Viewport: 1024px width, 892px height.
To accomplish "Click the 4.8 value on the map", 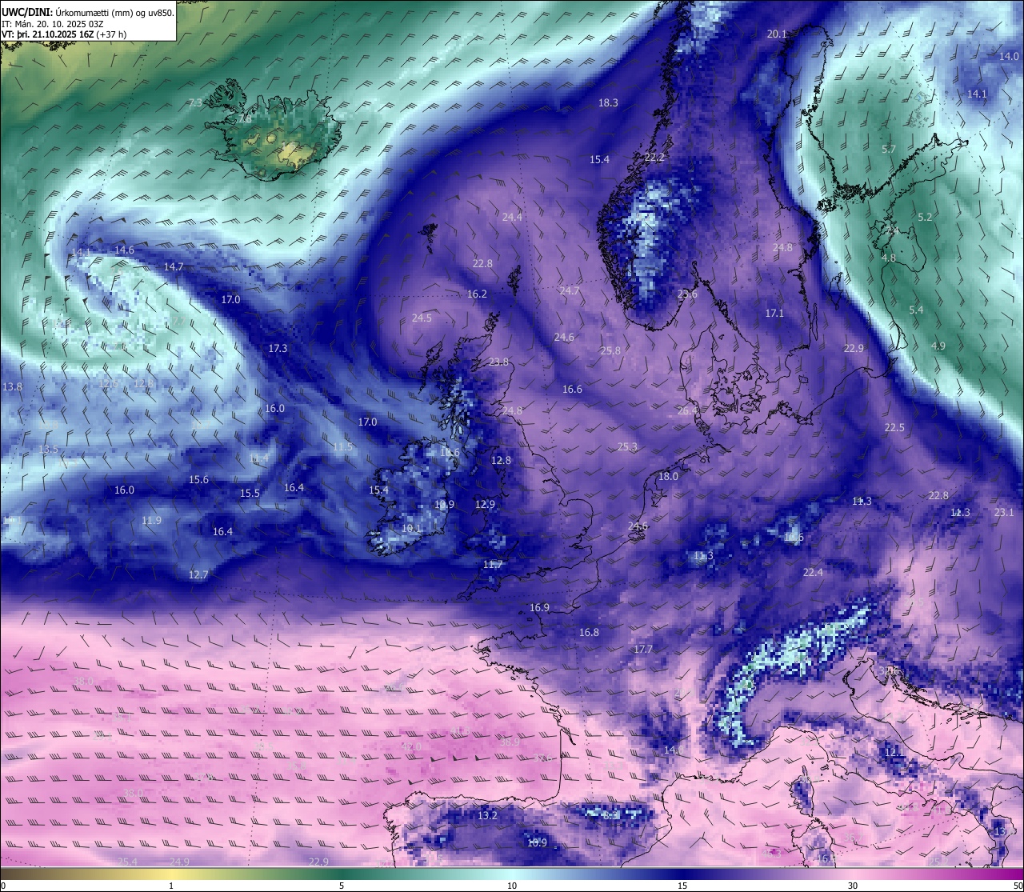I will 888,258.
